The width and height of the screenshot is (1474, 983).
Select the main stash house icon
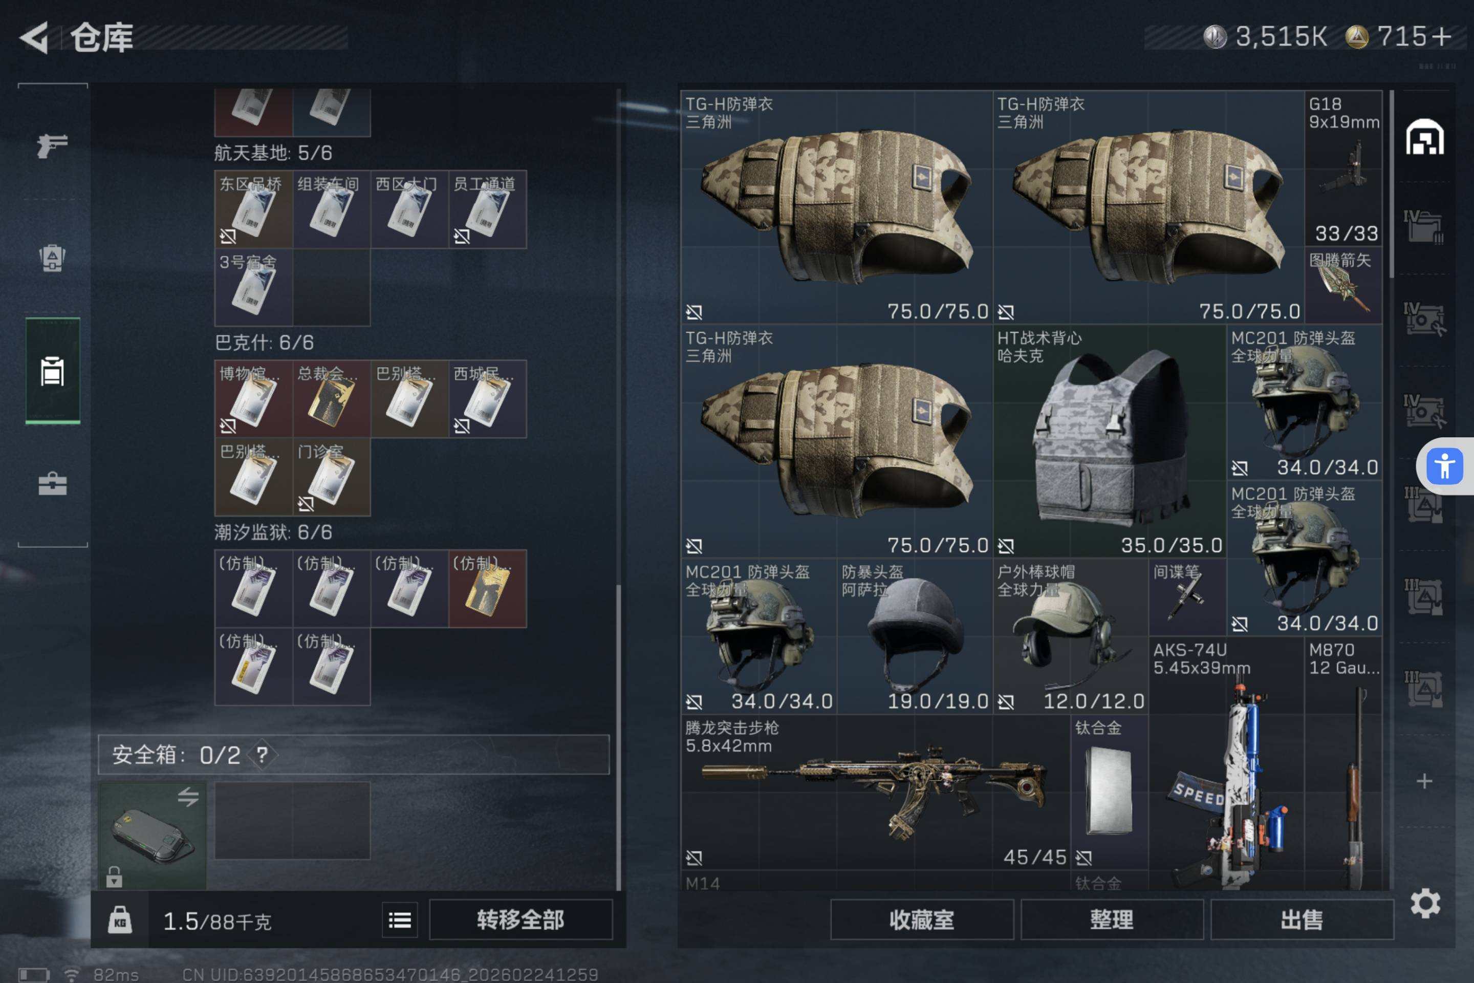(x=1424, y=137)
